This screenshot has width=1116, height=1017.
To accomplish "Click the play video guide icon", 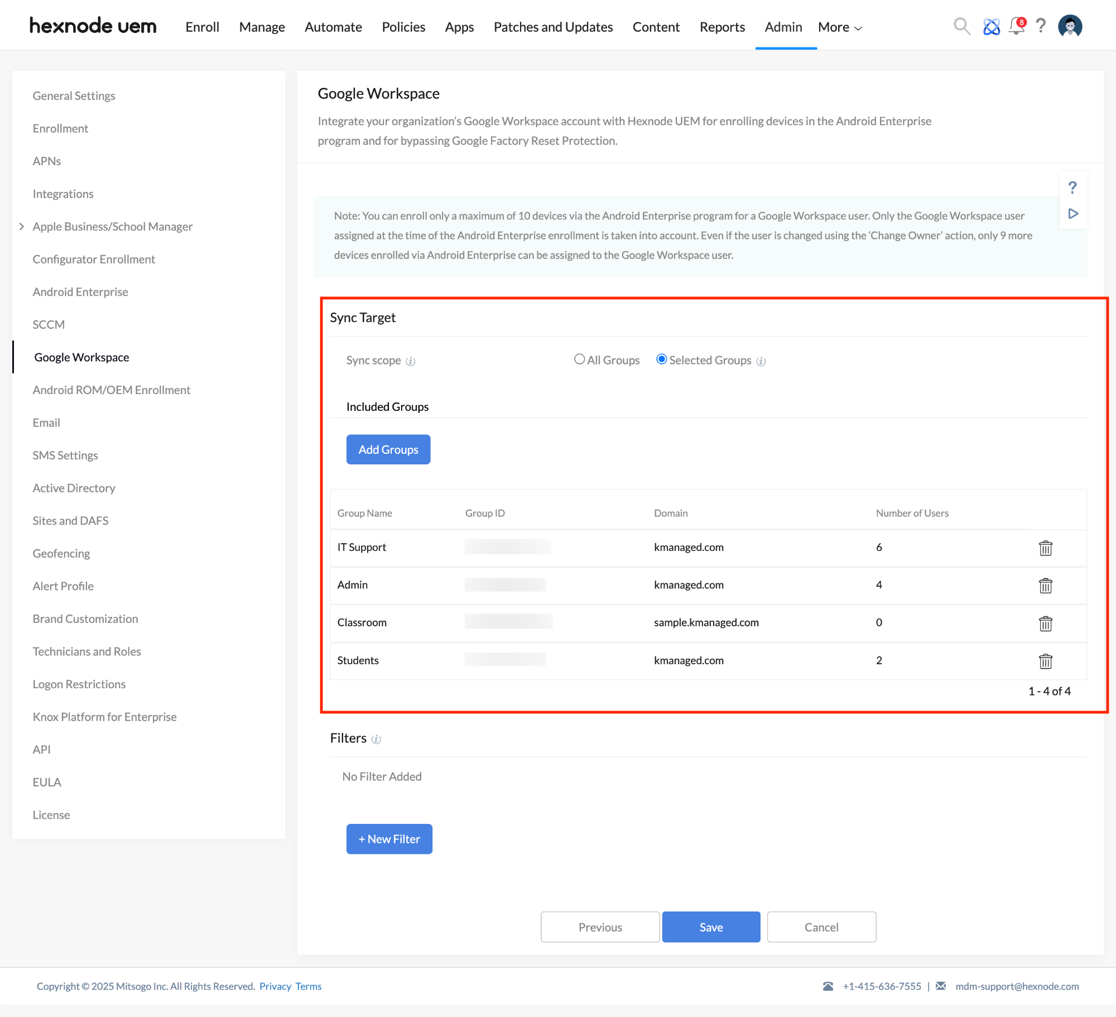I will coord(1072,214).
